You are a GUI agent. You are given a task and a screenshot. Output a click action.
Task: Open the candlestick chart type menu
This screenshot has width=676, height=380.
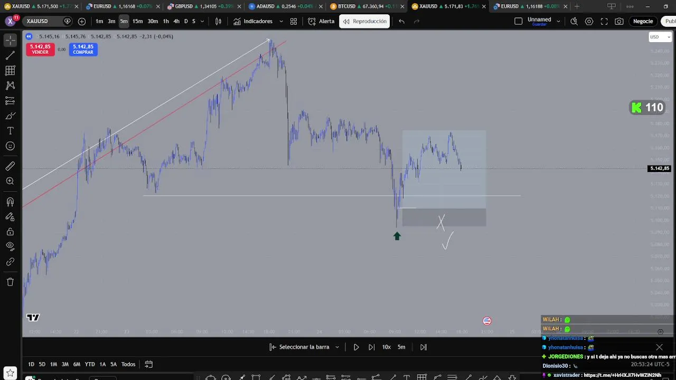pos(218,21)
